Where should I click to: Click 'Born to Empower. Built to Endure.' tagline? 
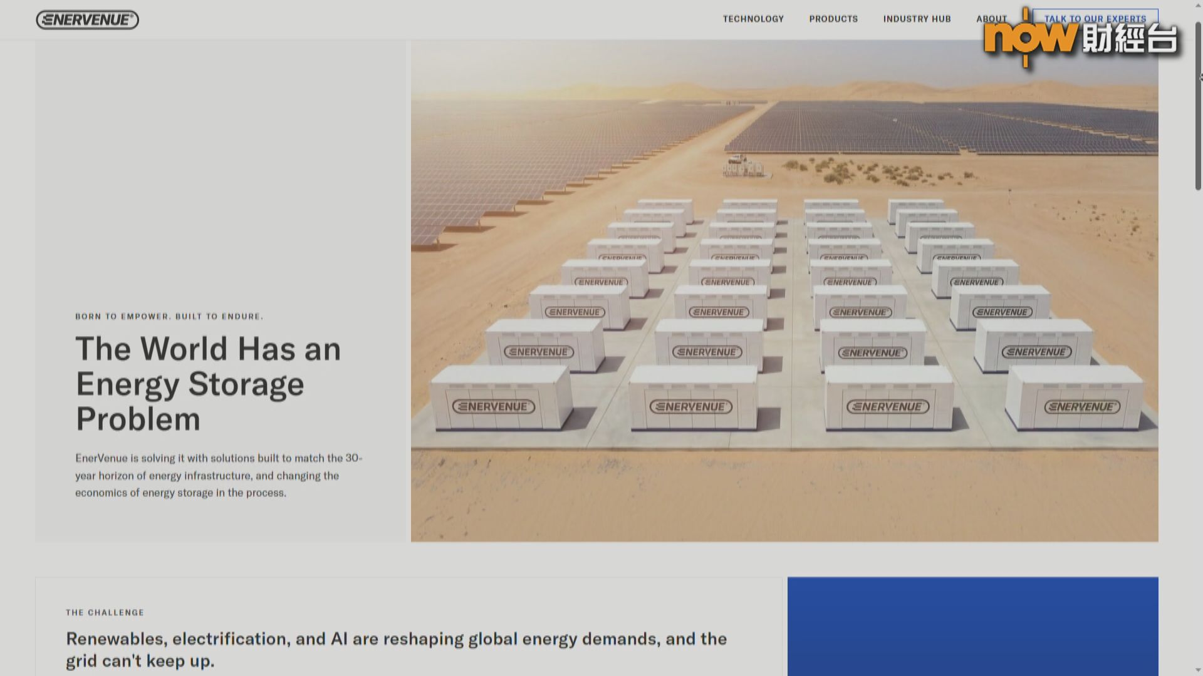(x=169, y=316)
